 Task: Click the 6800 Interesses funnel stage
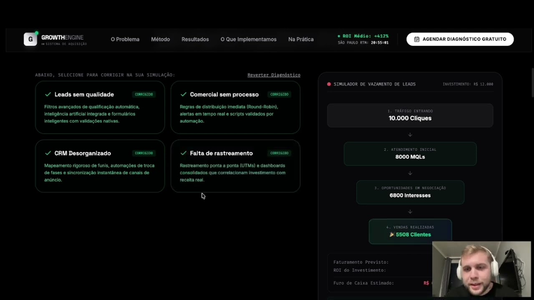pyautogui.click(x=410, y=192)
